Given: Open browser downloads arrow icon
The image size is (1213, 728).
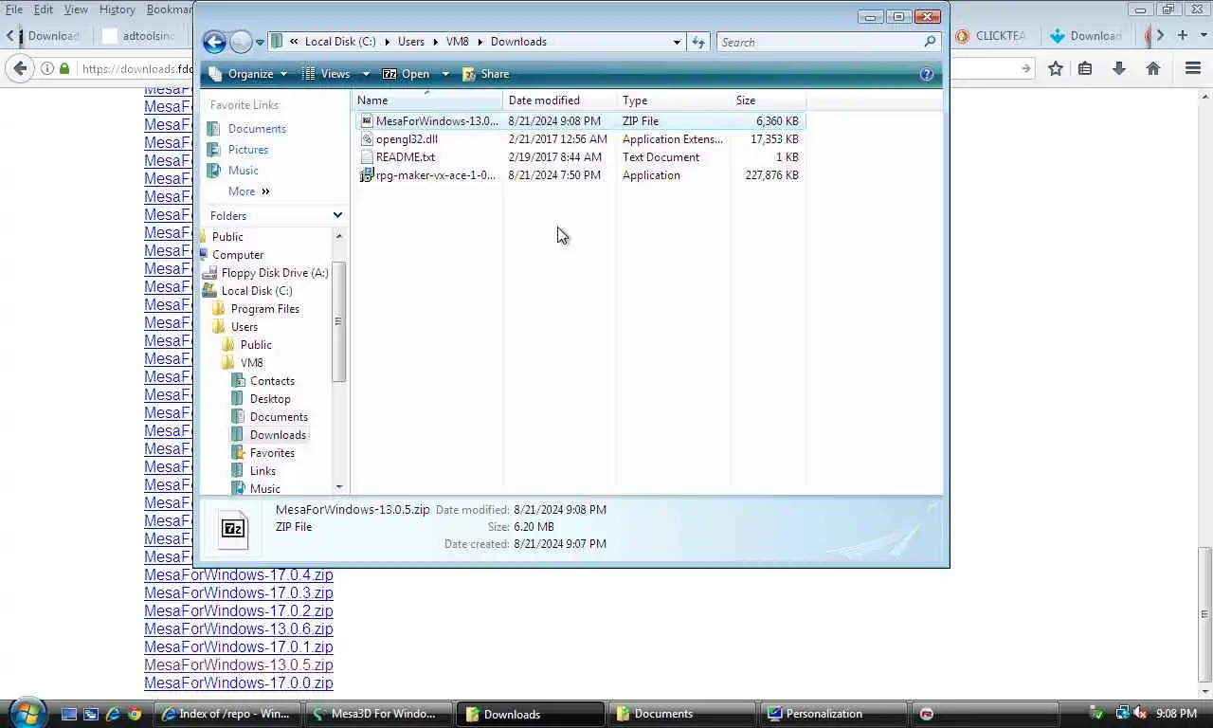Looking at the screenshot, I should (1119, 68).
